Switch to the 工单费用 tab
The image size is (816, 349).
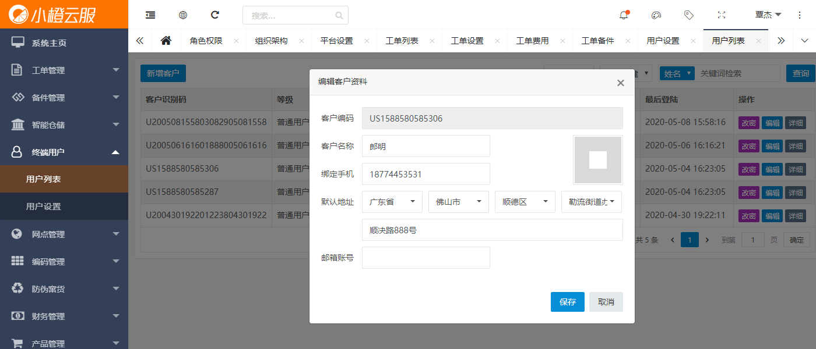click(532, 41)
